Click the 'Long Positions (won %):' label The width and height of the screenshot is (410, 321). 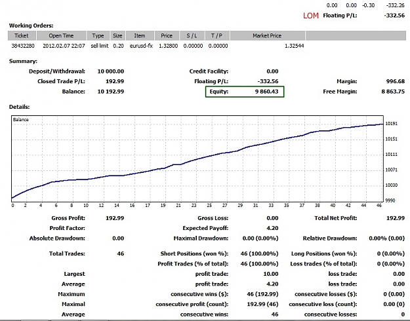[x=324, y=254]
